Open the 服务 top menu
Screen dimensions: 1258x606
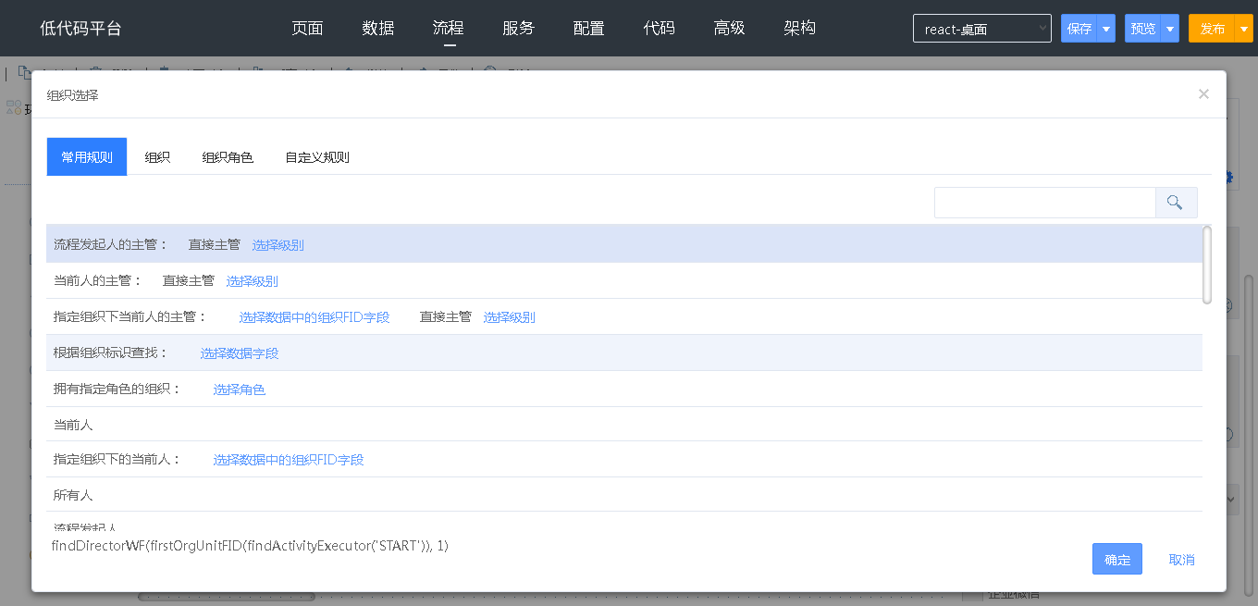coord(519,29)
